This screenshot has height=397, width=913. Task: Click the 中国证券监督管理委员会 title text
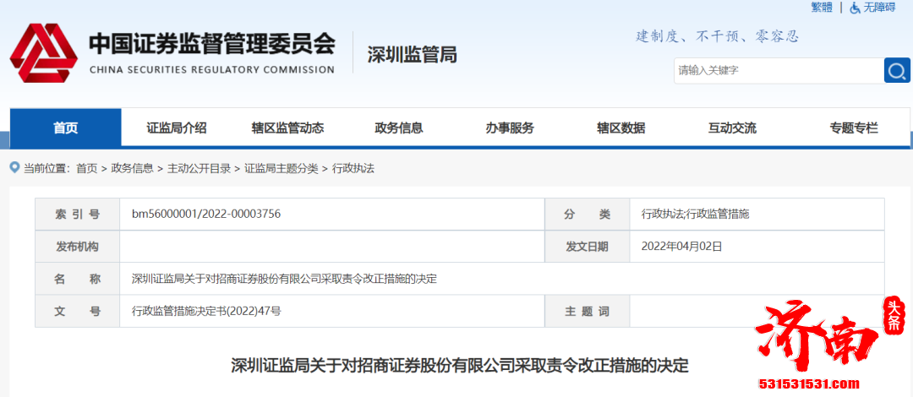point(212,44)
